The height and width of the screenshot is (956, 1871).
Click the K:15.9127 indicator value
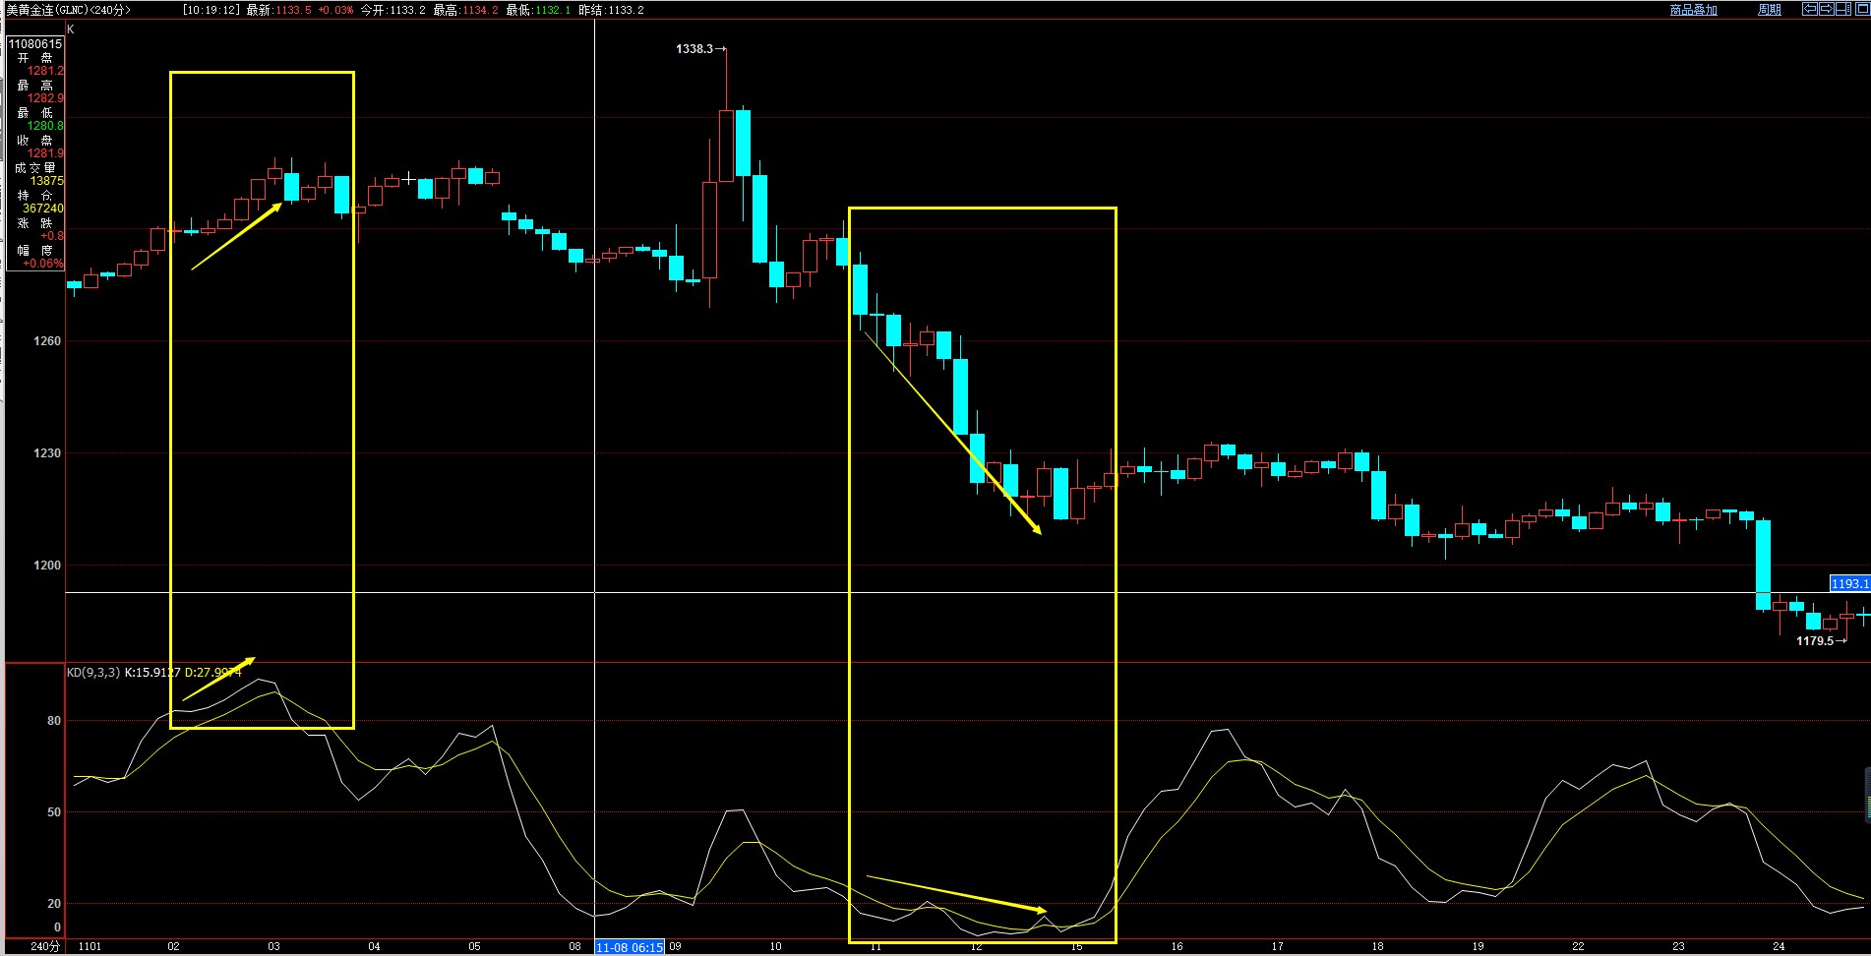152,673
